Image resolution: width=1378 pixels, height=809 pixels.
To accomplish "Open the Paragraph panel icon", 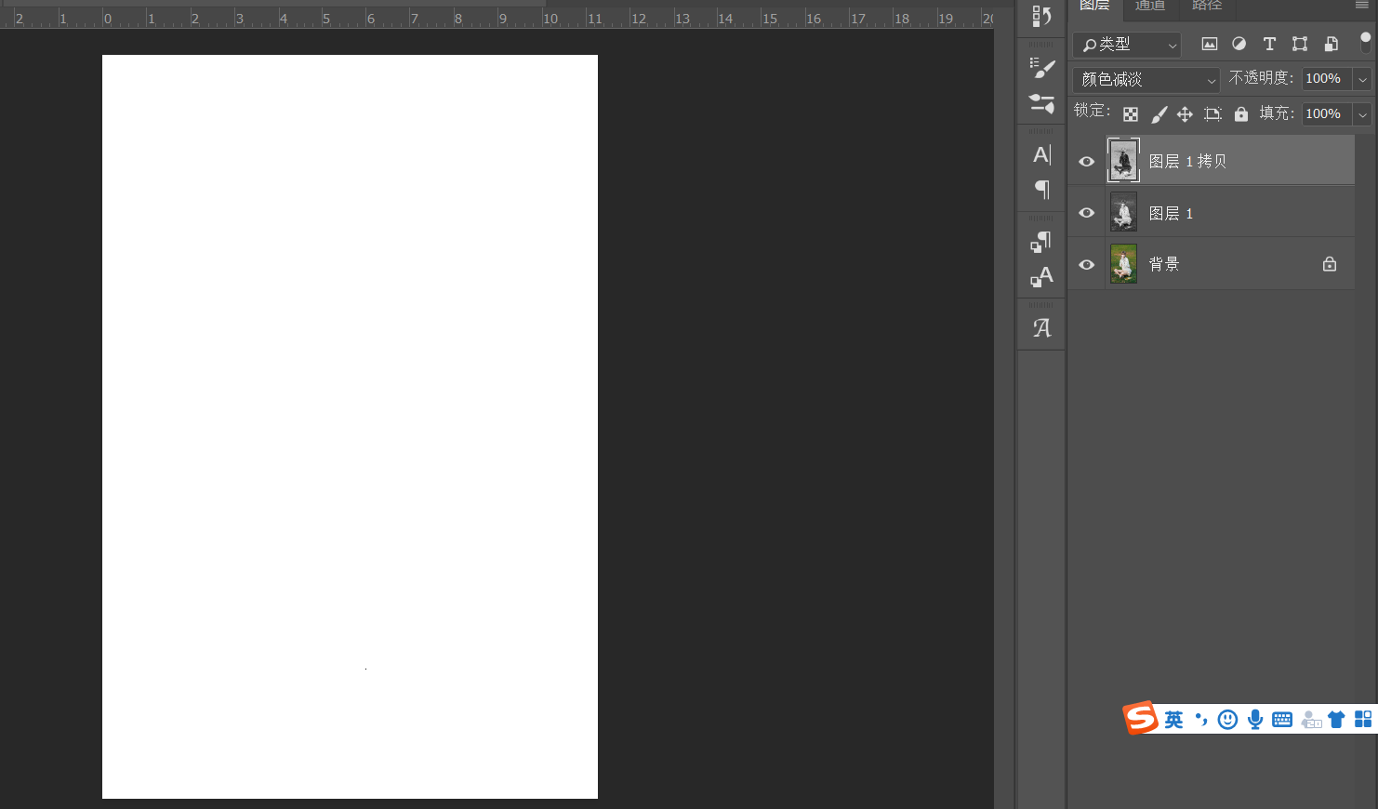I will pos(1041,190).
